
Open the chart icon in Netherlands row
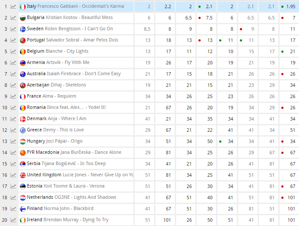[x=13, y=197]
